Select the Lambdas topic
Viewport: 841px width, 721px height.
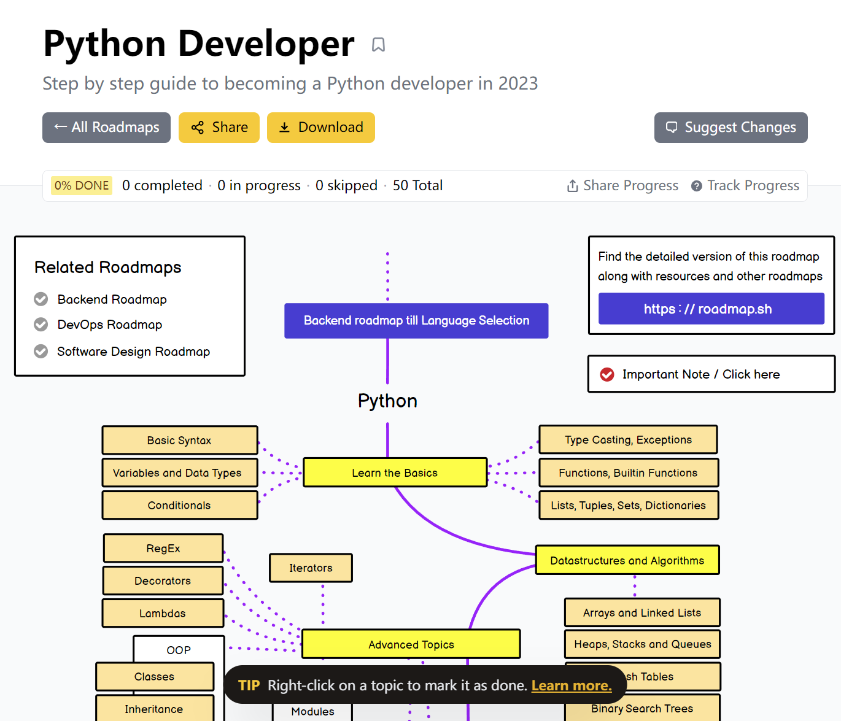pyautogui.click(x=163, y=613)
